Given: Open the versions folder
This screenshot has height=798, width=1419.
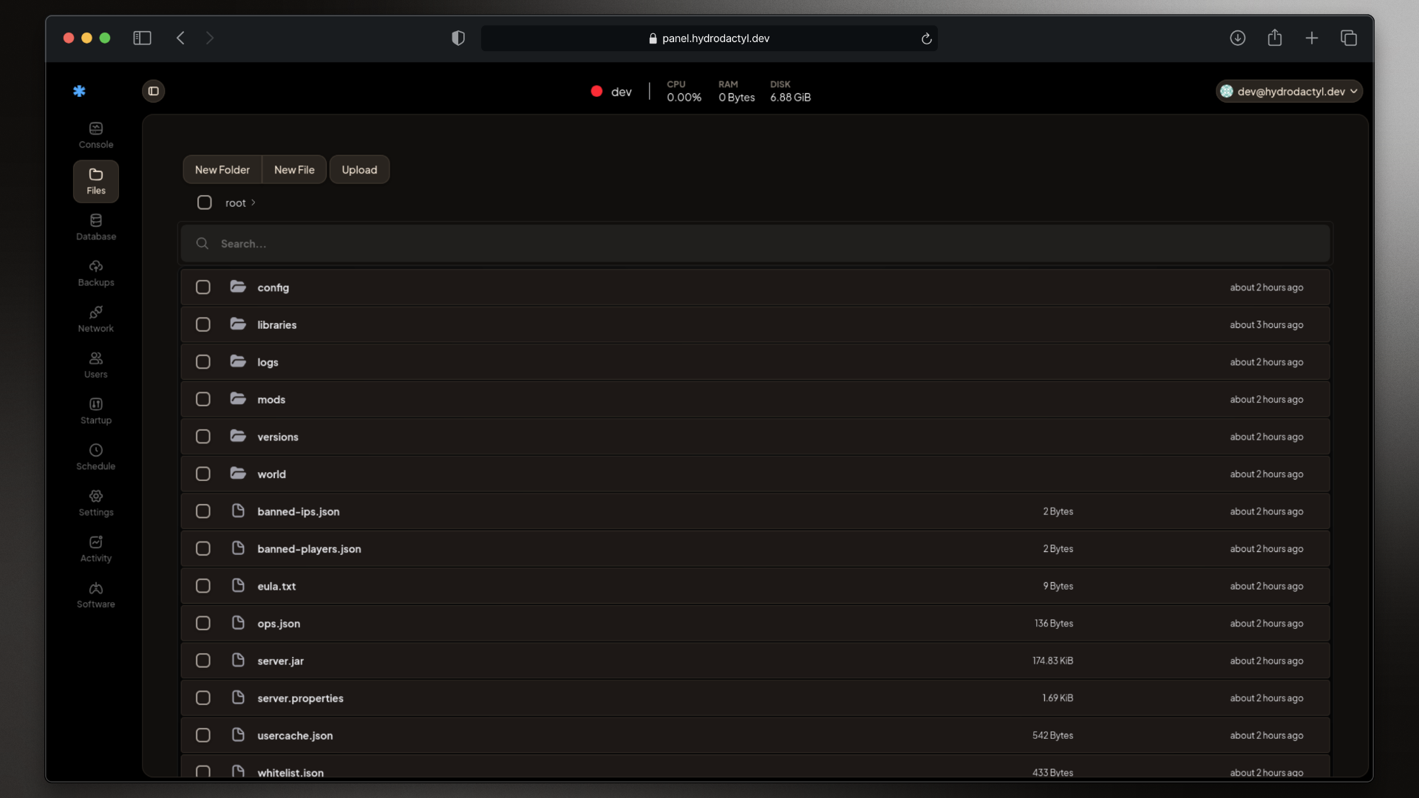Looking at the screenshot, I should pyautogui.click(x=755, y=437).
